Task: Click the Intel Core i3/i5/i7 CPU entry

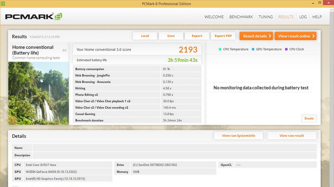Action: (68, 165)
